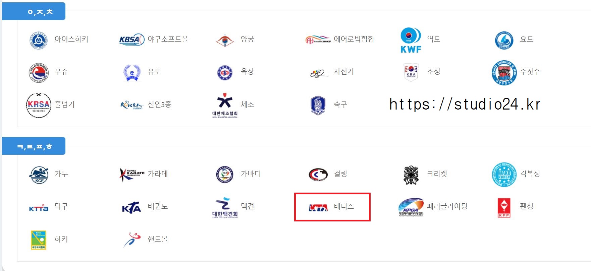Image resolution: width=591 pixels, height=271 pixels.
Task: Click the football association tiger crest
Action: coord(318,105)
